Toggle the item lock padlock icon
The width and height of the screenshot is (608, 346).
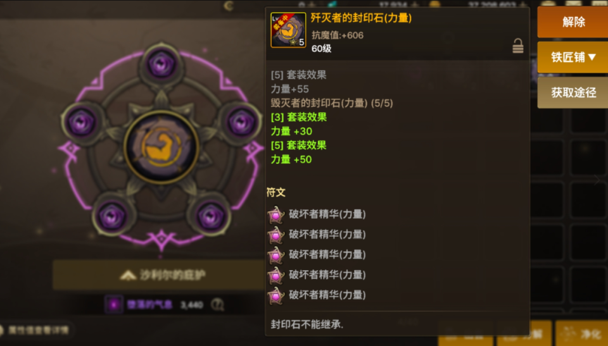517,46
